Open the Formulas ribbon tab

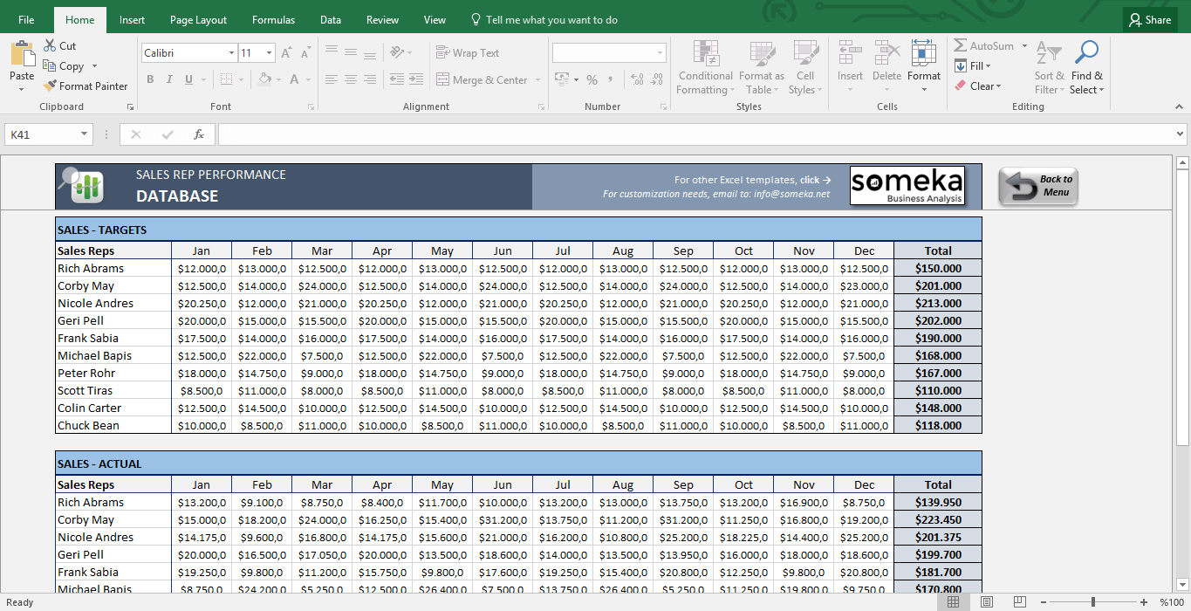pos(273,20)
